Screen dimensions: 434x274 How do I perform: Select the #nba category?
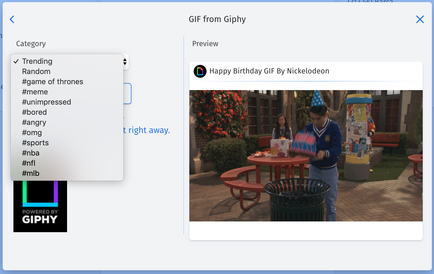(x=67, y=153)
